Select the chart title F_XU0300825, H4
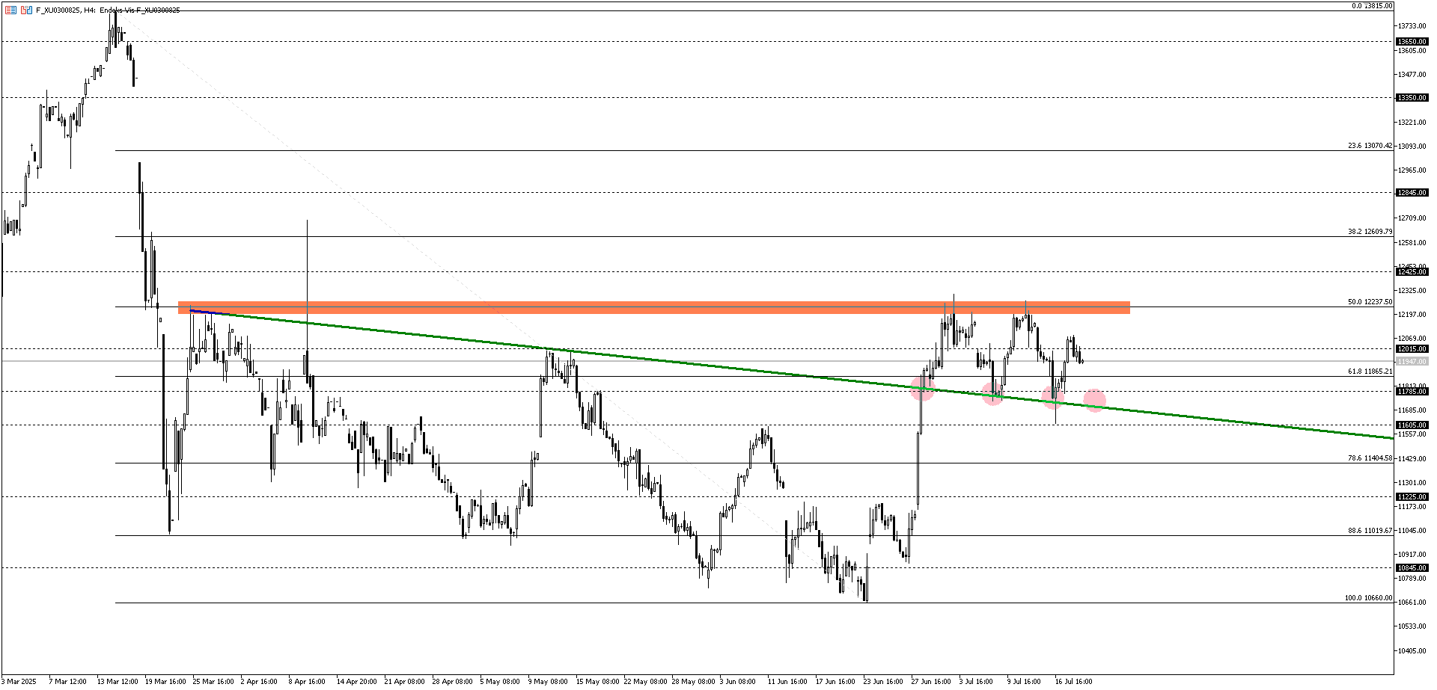The image size is (1437, 690). click(66, 10)
